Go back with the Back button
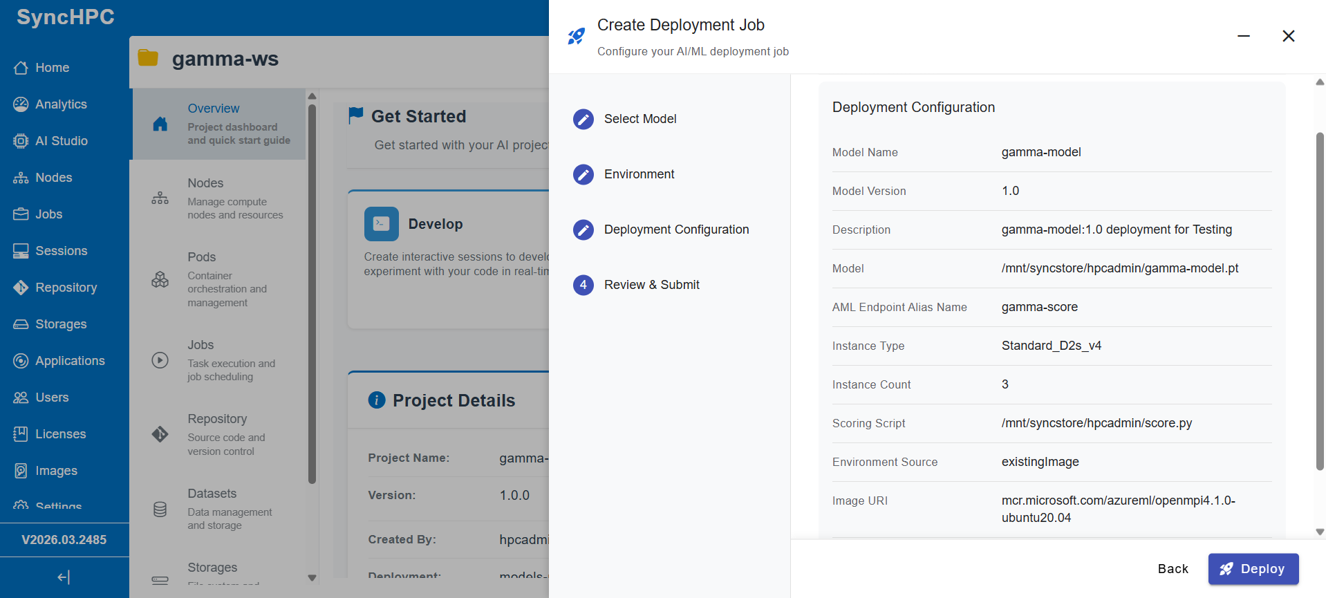1326x598 pixels. pos(1173,568)
